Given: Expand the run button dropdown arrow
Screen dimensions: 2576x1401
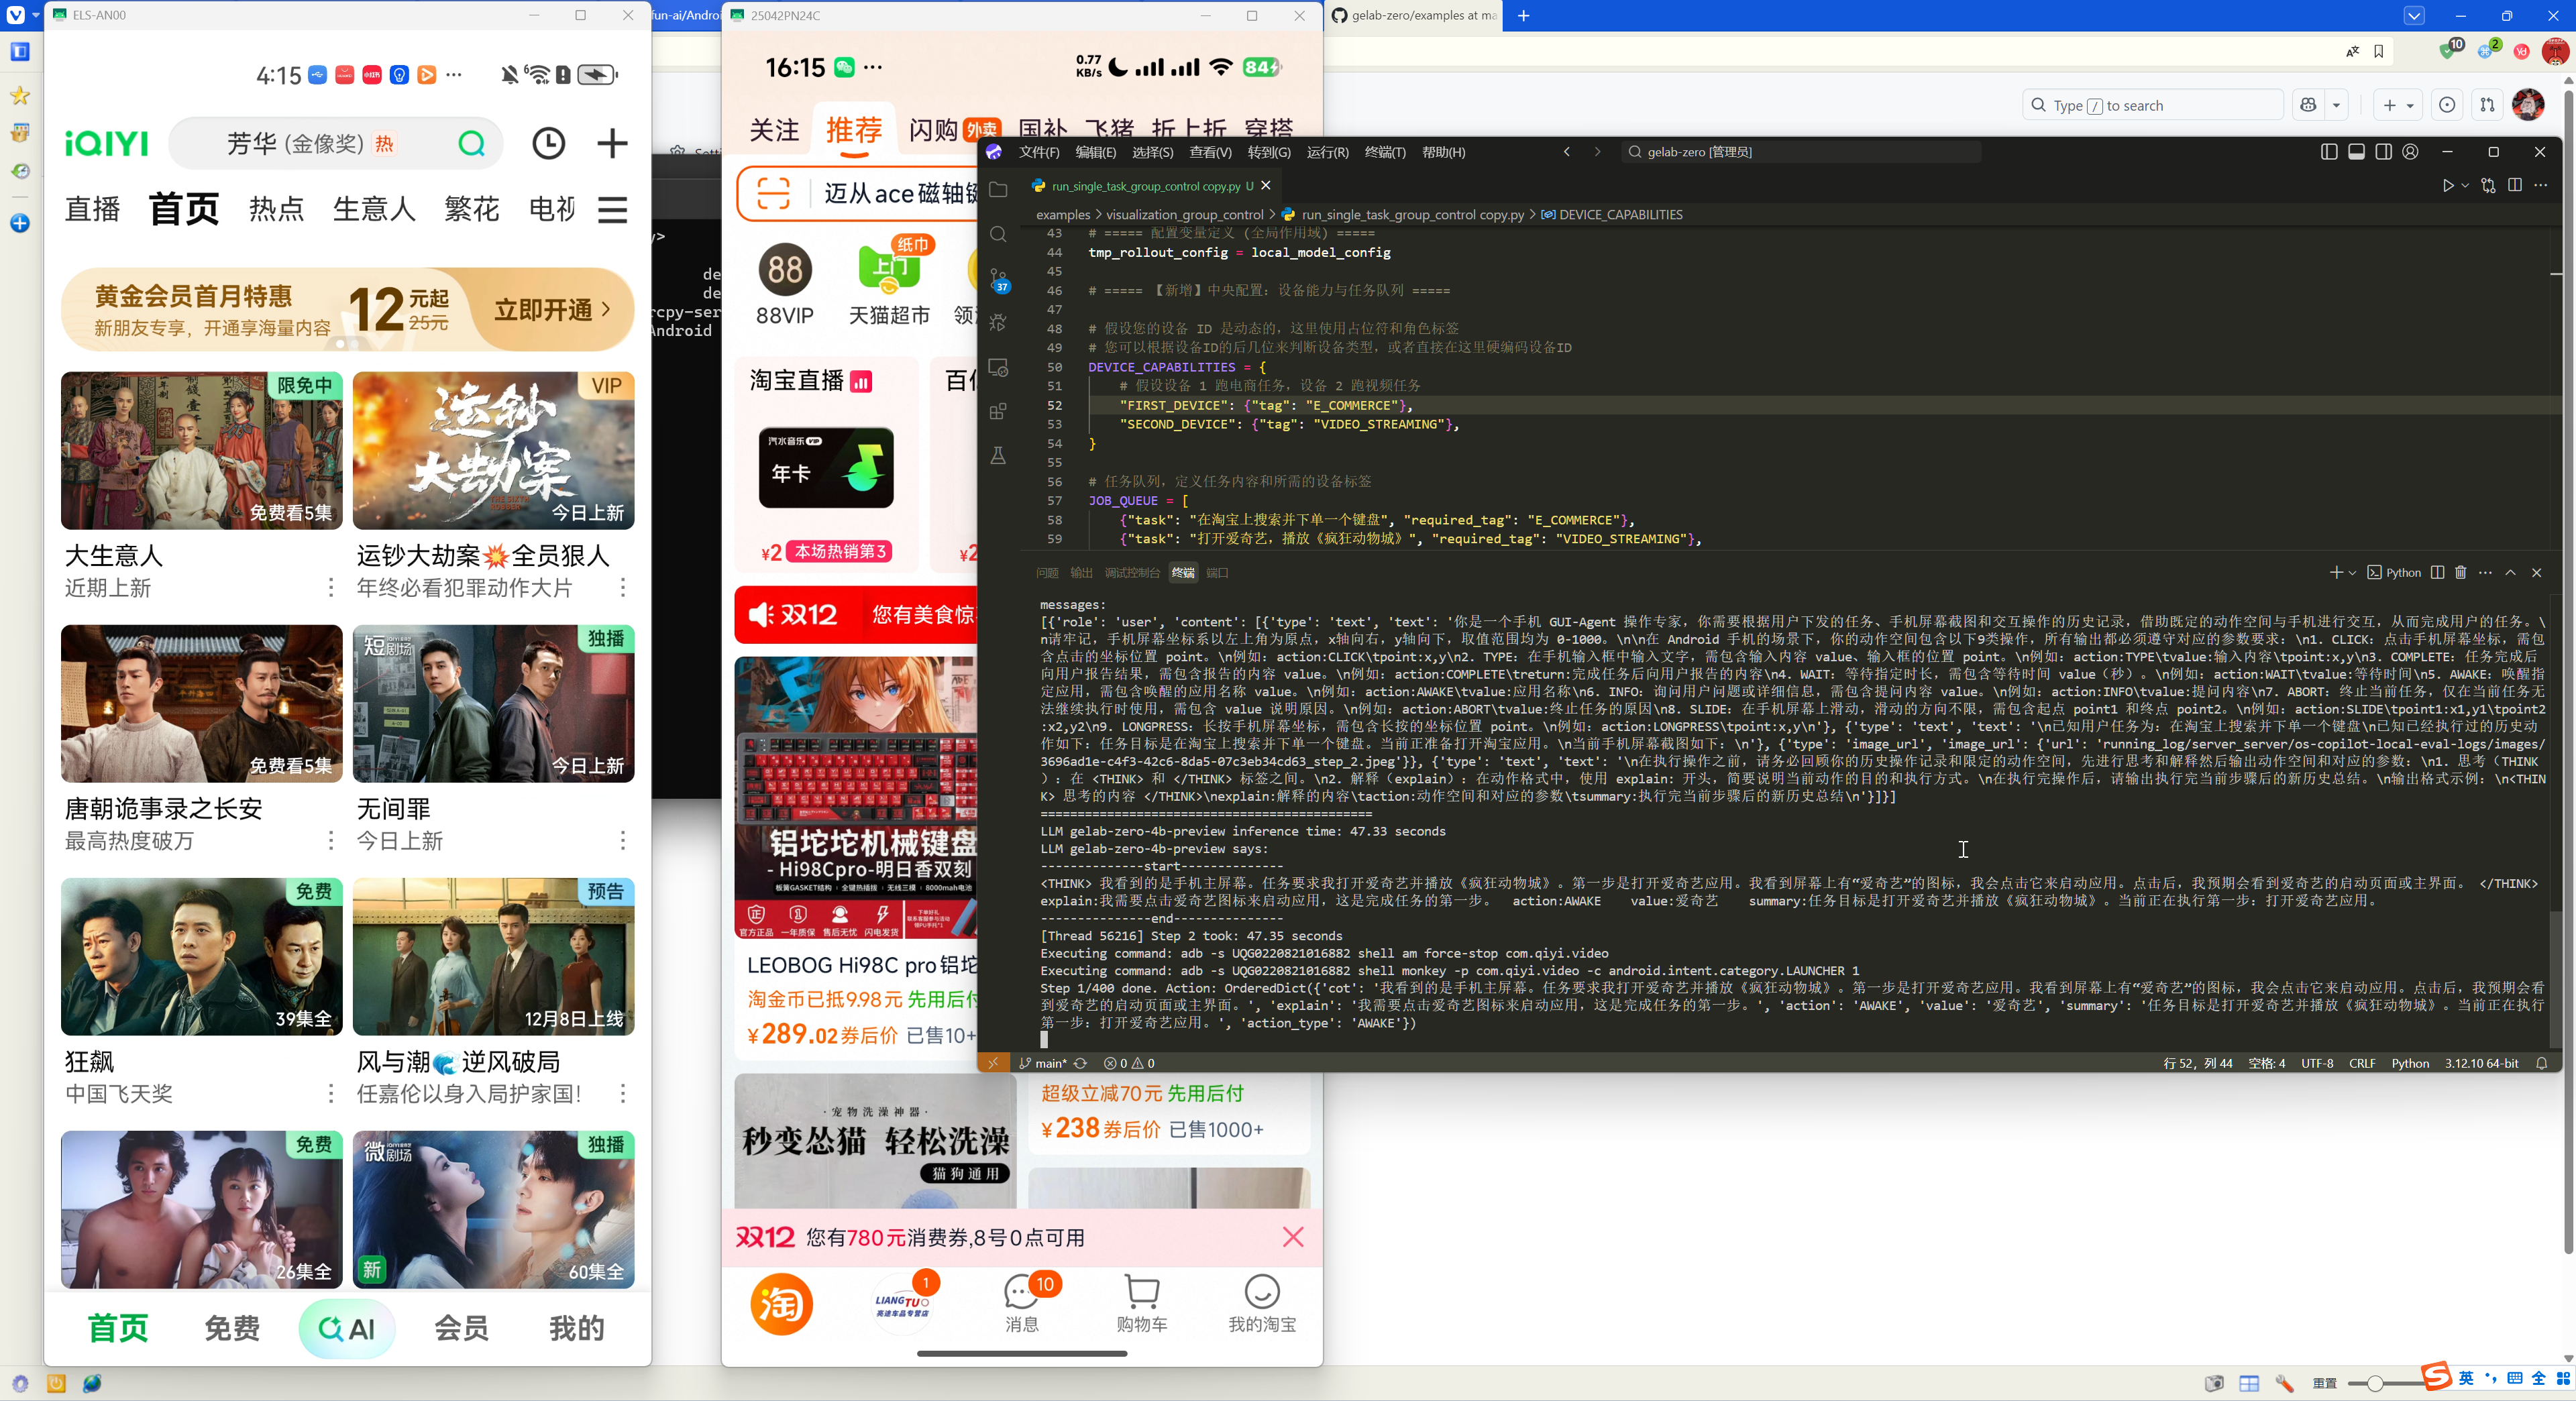Looking at the screenshot, I should click(x=2465, y=186).
